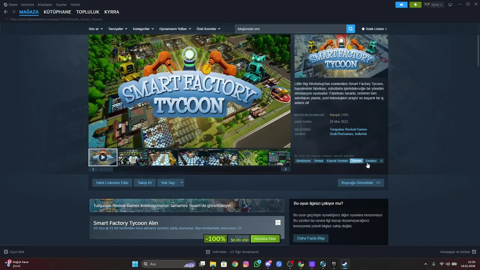Image resolution: width=480 pixels, height=270 pixels.
Task: Open the IndieArk publisher link
Action: (361, 134)
